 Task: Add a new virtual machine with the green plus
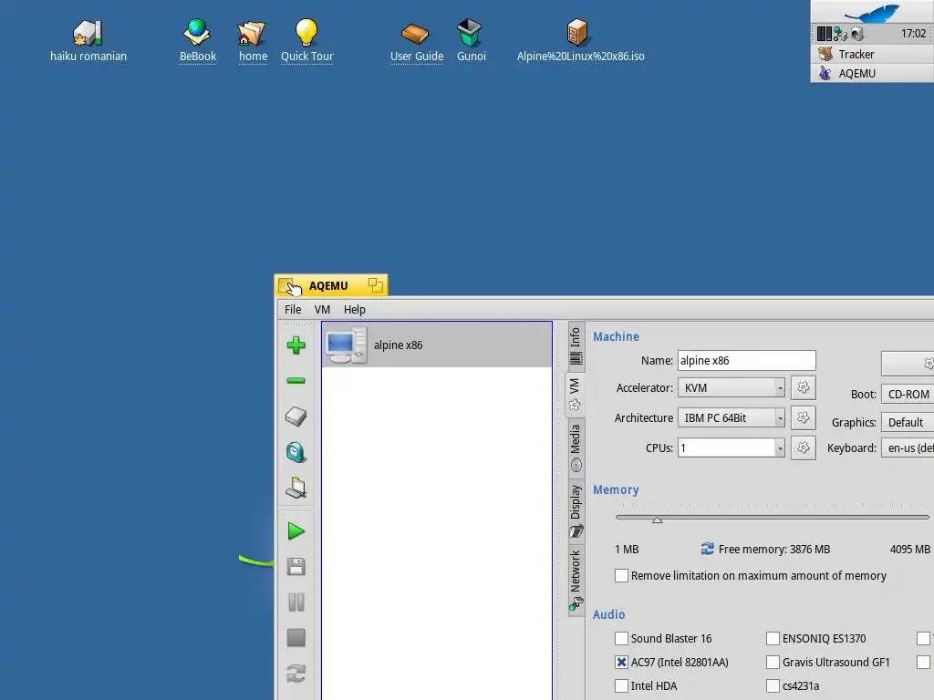point(296,345)
